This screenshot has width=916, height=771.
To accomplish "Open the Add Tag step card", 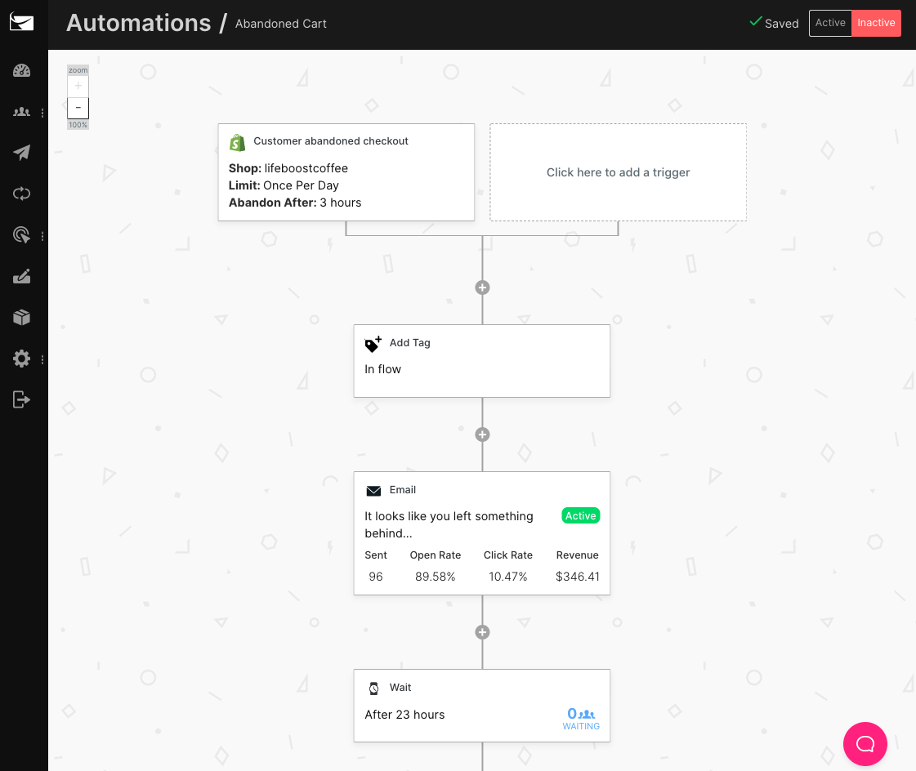I will pyautogui.click(x=482, y=361).
